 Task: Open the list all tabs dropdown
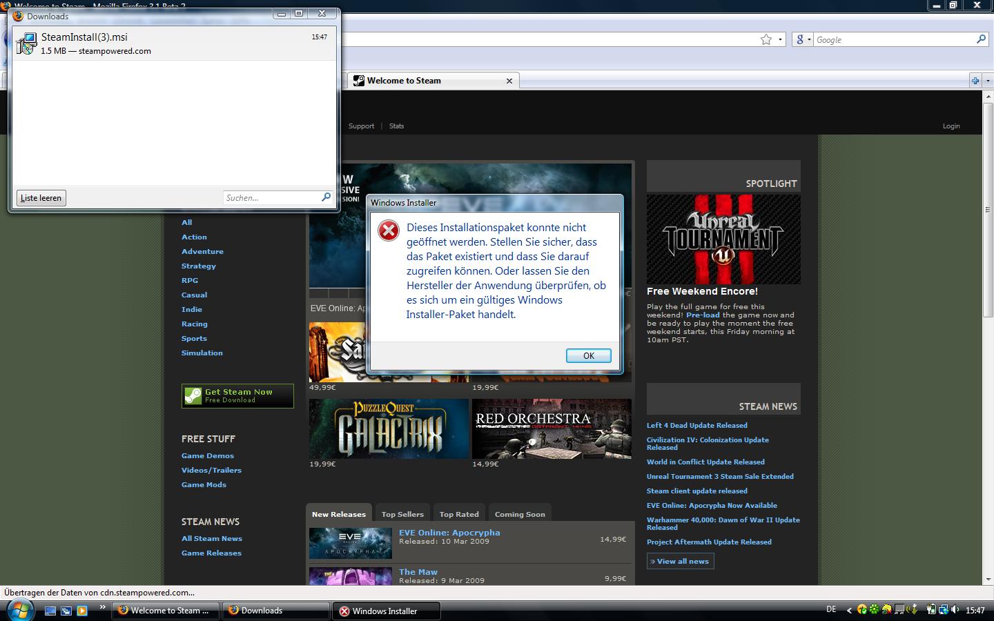pos(987,81)
